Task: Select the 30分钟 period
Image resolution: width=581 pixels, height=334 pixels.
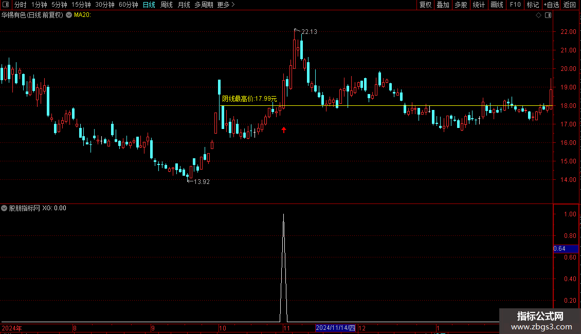Action: [x=104, y=5]
